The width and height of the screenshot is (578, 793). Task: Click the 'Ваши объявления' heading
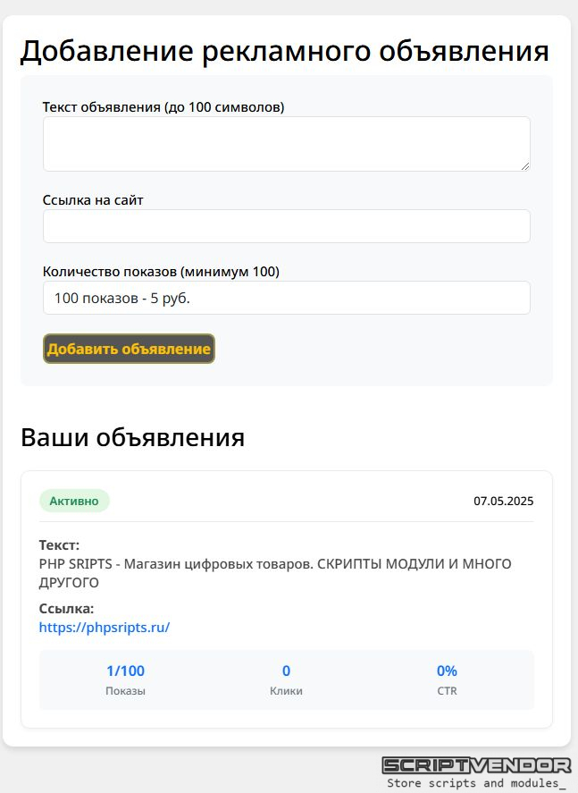[x=132, y=437]
